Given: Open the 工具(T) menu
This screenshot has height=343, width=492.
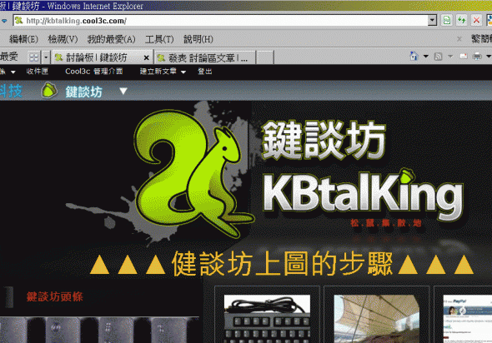Looking at the screenshot, I should 159,39.
